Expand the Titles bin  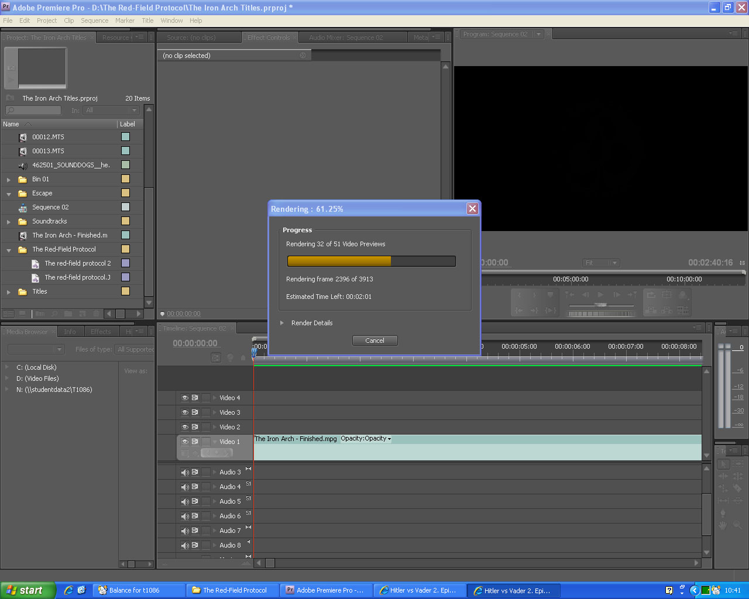(x=8, y=292)
